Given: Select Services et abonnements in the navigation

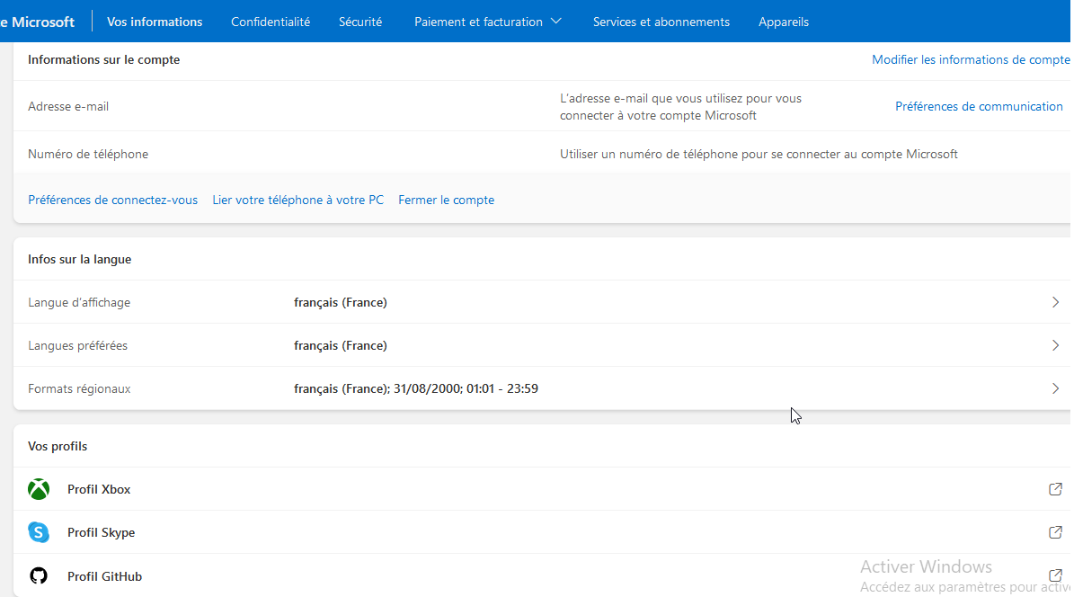Looking at the screenshot, I should point(661,22).
